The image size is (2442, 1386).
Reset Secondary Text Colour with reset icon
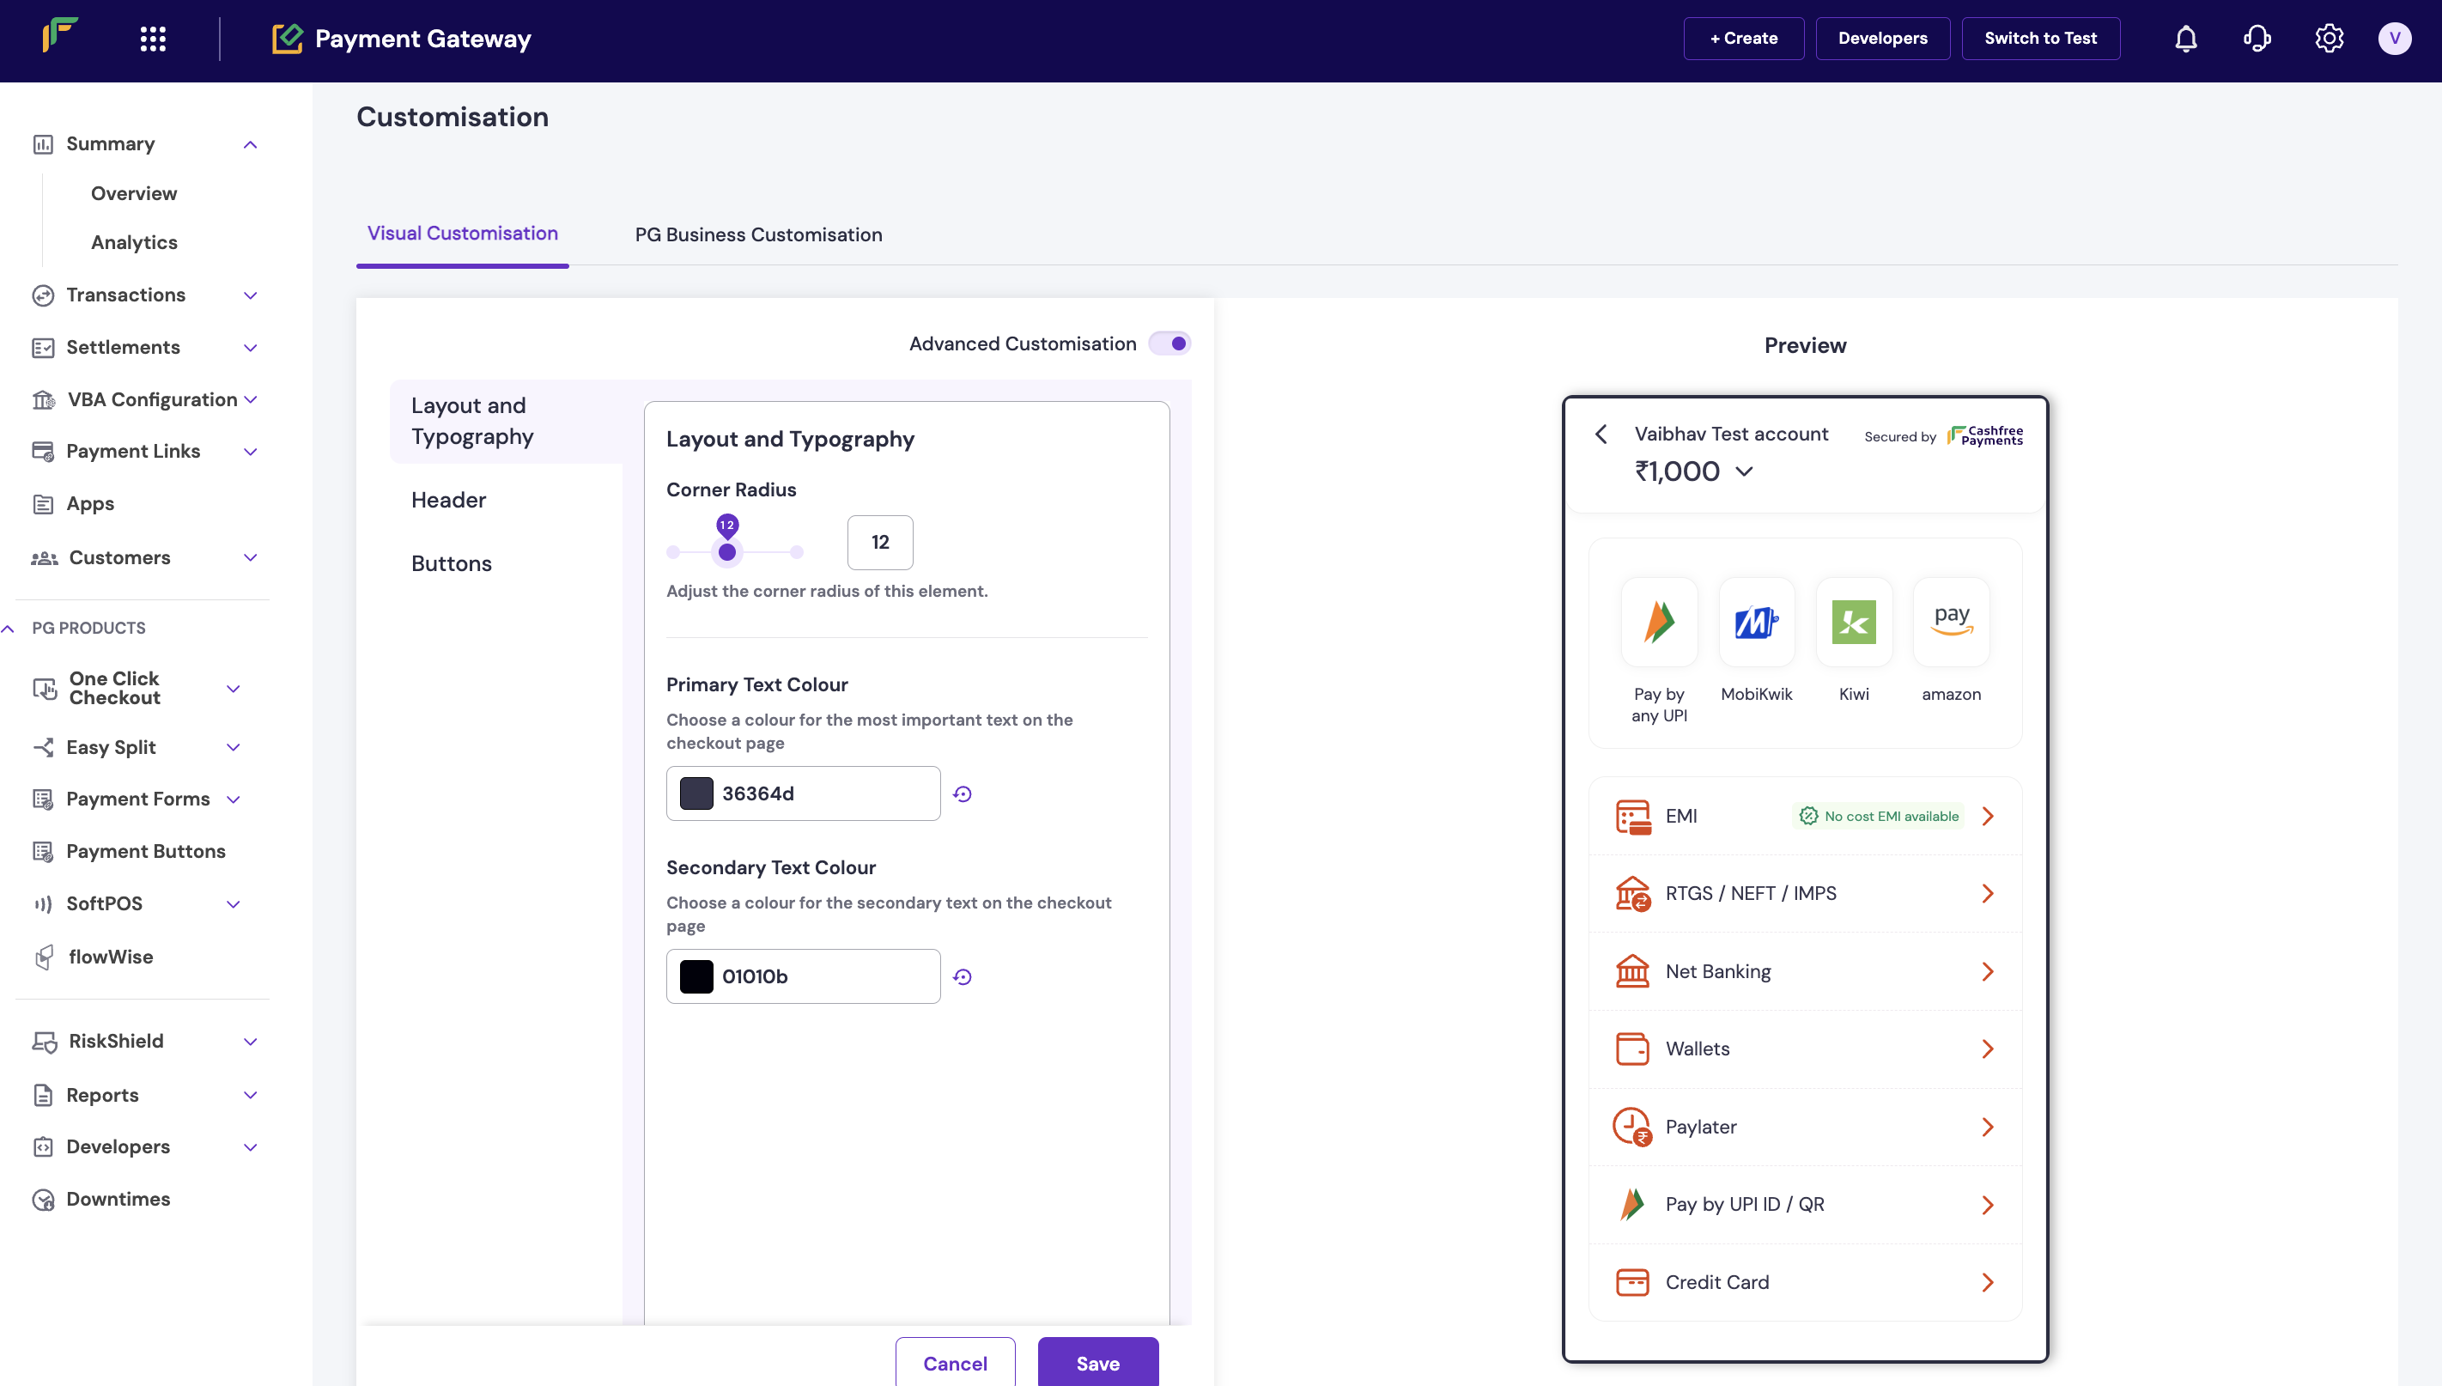(x=963, y=976)
